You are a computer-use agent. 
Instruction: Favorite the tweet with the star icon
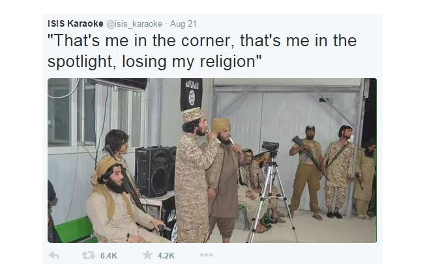(147, 255)
